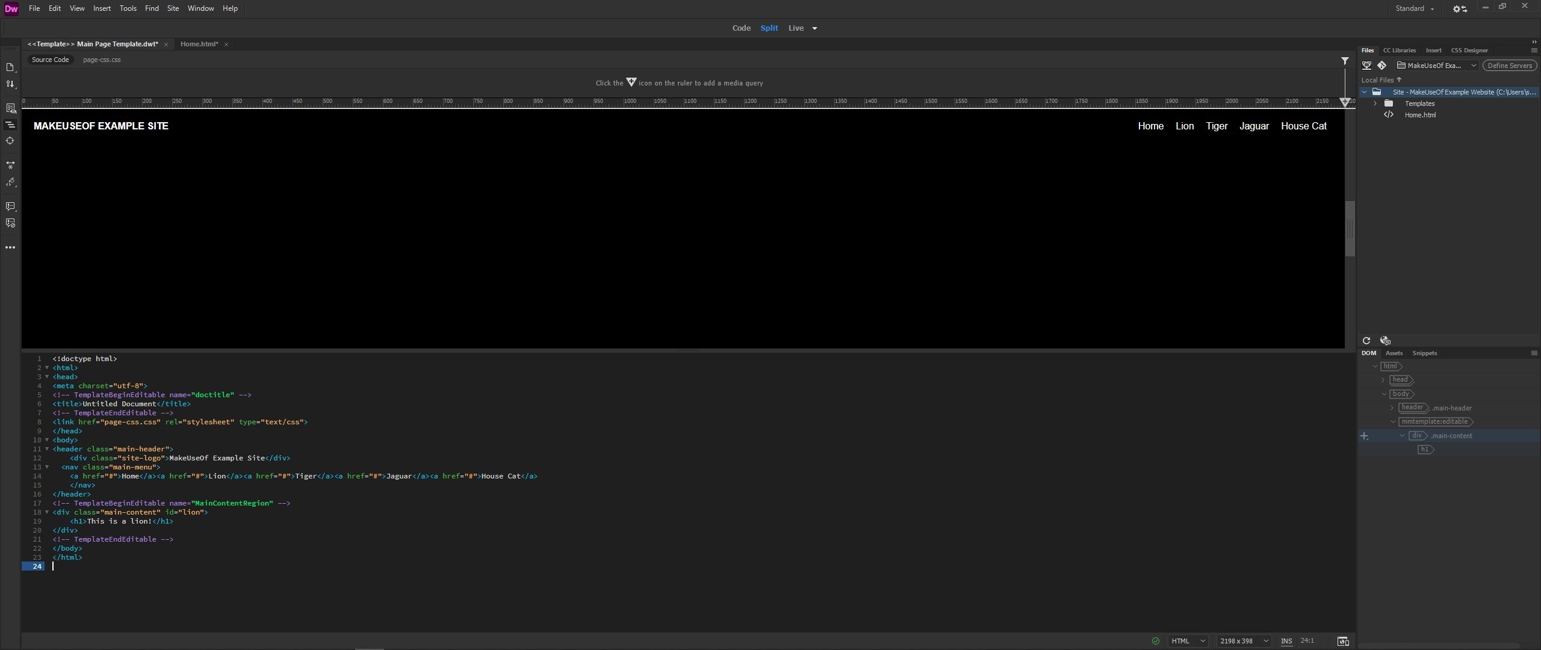Click the Git icon in the Files panel
This screenshot has height=650, width=1541.
point(1383,65)
